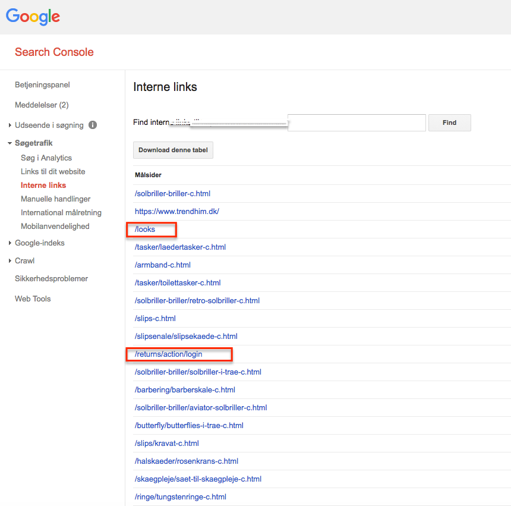511x506 pixels.
Task: Open Manuelle handlinger
Action: pos(55,199)
